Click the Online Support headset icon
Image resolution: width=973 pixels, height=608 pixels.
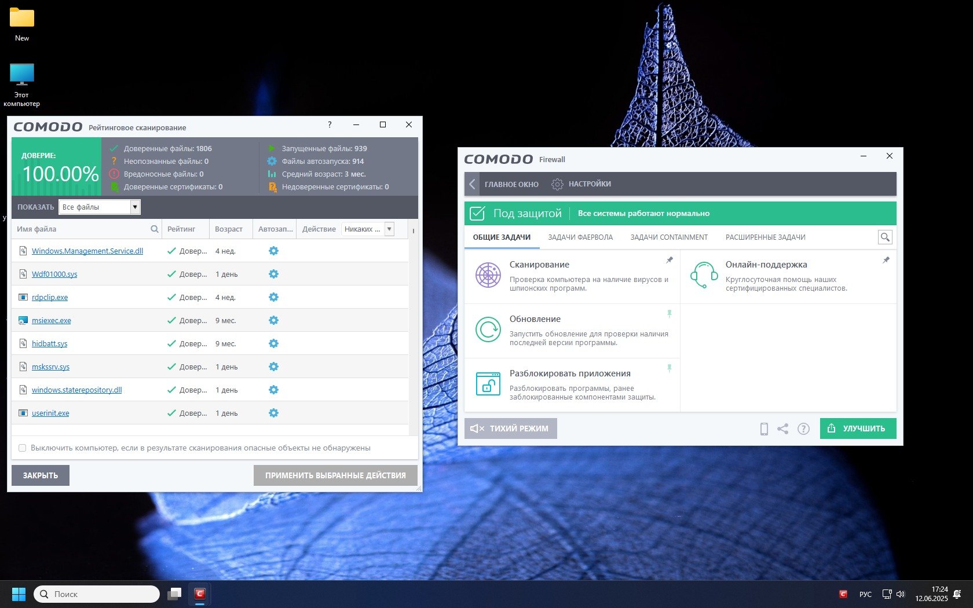click(x=704, y=275)
